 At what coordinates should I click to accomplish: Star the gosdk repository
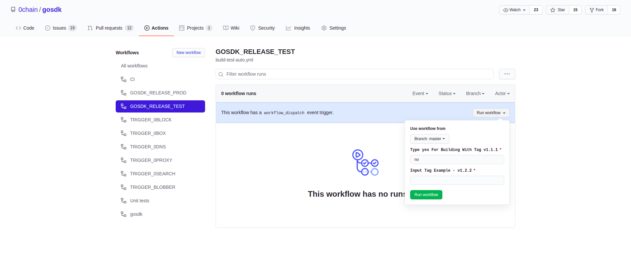click(x=558, y=10)
